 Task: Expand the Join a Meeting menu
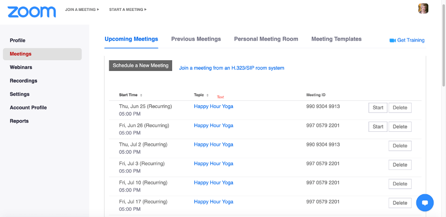[x=82, y=9]
